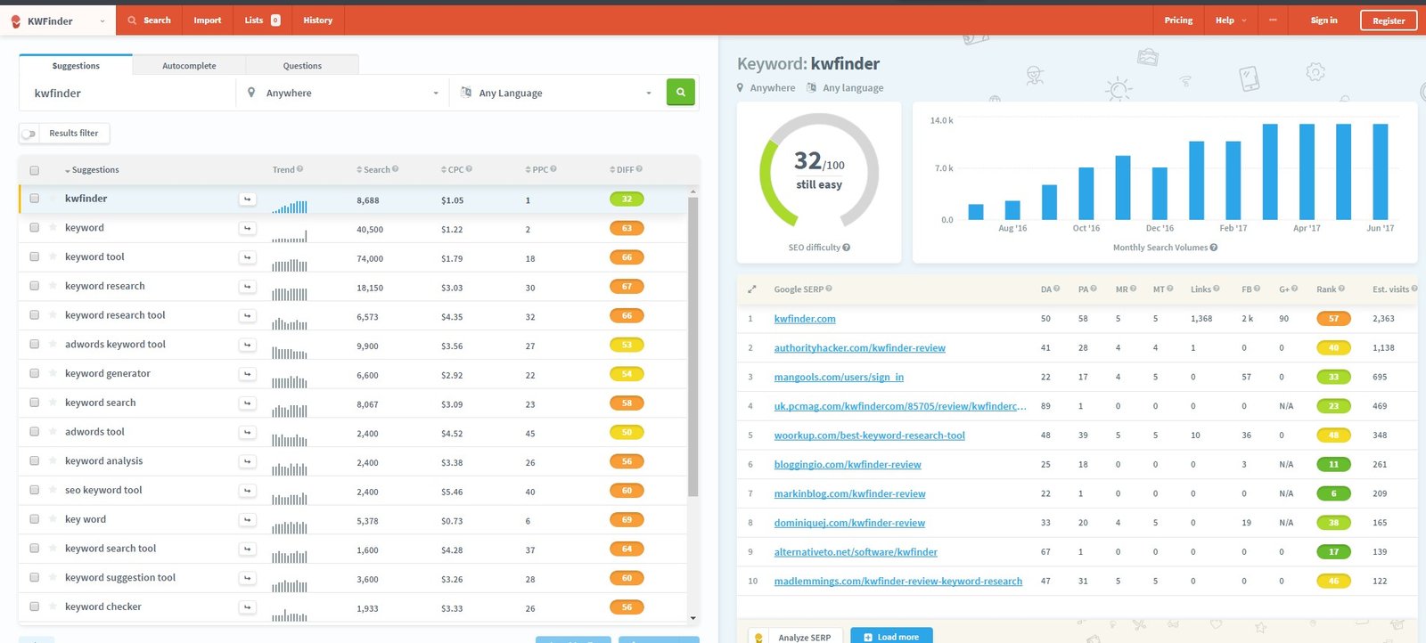Sort by DIFF column
Viewport: 1426px width, 643px height.
click(622, 170)
